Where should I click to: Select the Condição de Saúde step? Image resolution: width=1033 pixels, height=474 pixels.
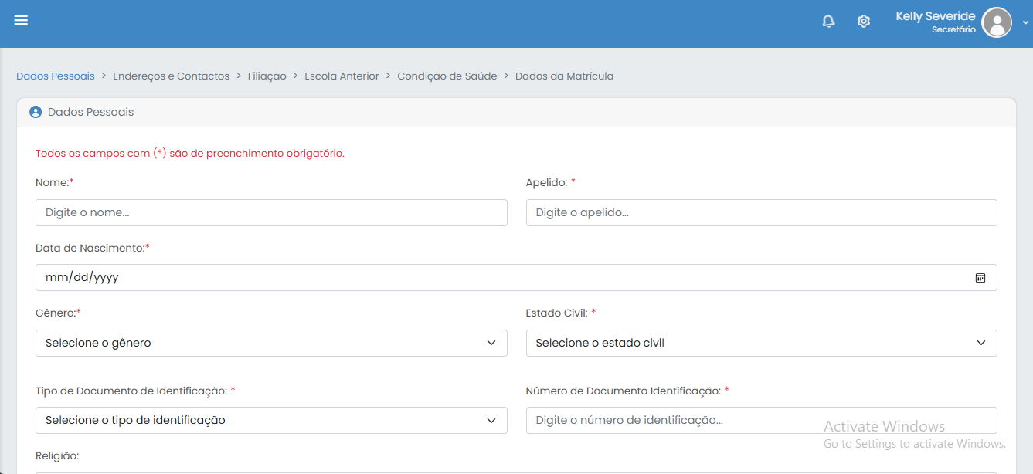pos(447,76)
